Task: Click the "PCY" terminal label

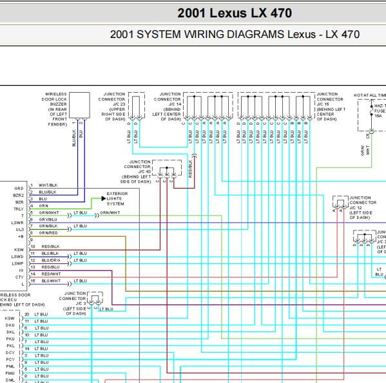Action: pos(10,359)
